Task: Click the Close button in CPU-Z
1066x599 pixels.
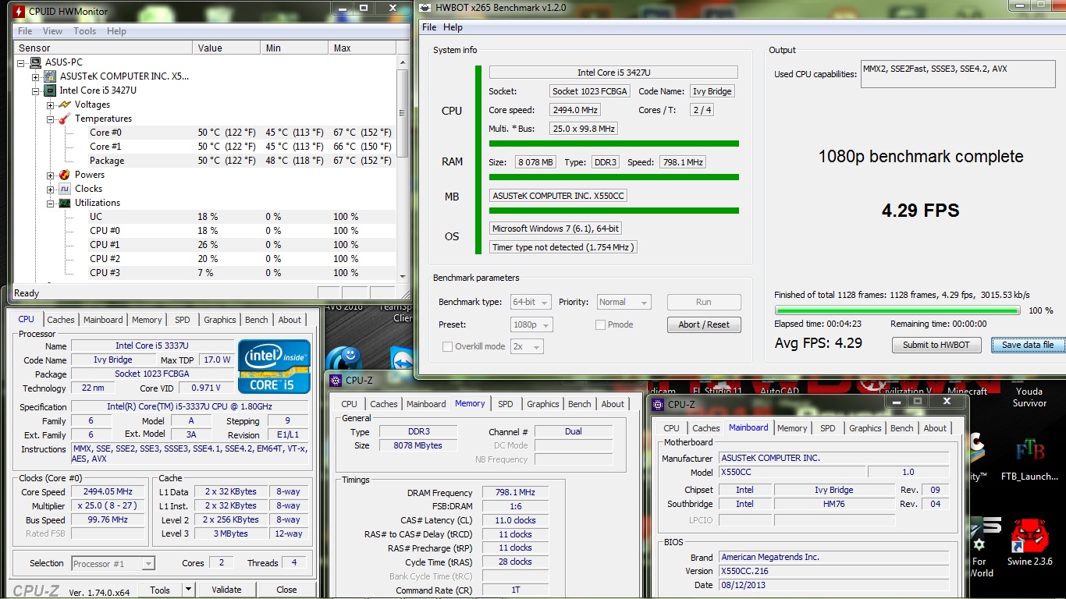Action: click(x=286, y=590)
